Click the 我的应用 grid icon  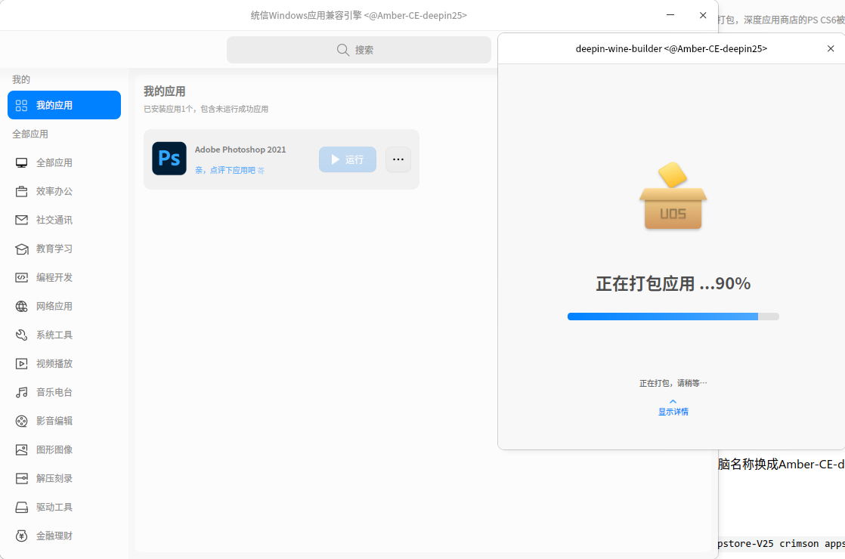[22, 106]
